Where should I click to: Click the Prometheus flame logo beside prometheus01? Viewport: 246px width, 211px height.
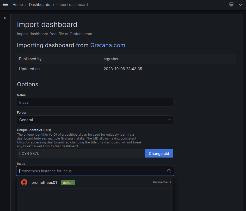(x=24, y=182)
